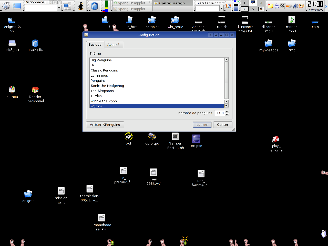The width and height of the screenshot is (328, 246).
Task: Select the Big Penguins theme
Action: [x=157, y=60]
